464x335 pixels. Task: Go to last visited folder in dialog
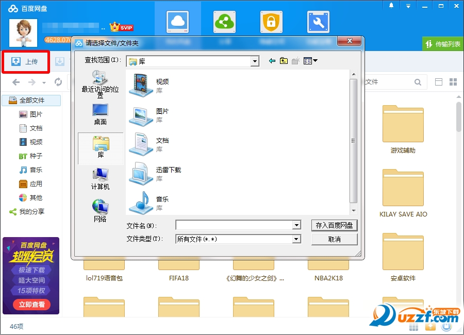[x=272, y=61]
